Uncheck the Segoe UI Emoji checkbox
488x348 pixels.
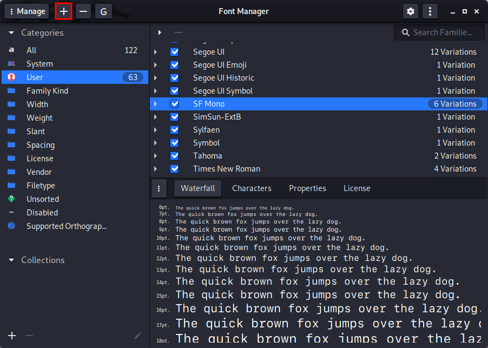(x=174, y=65)
